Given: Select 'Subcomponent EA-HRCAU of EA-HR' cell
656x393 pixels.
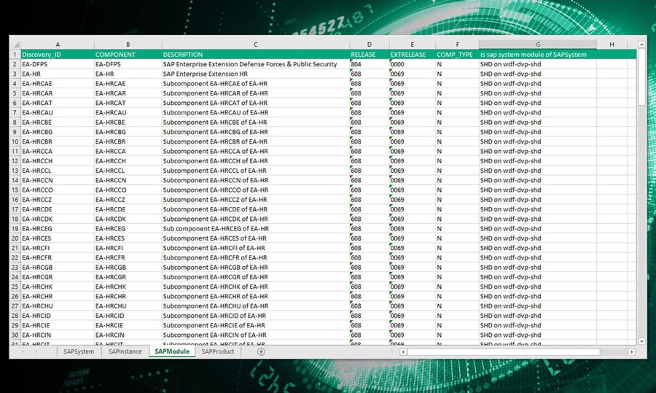Looking at the screenshot, I should (256, 112).
